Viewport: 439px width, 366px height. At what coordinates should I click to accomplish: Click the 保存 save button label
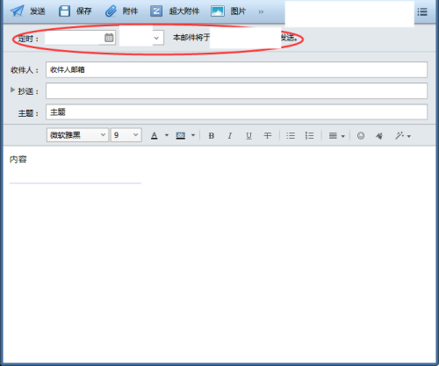tap(84, 11)
